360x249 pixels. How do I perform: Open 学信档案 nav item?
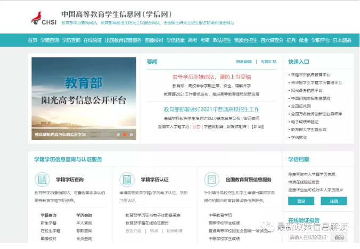click(x=176, y=40)
